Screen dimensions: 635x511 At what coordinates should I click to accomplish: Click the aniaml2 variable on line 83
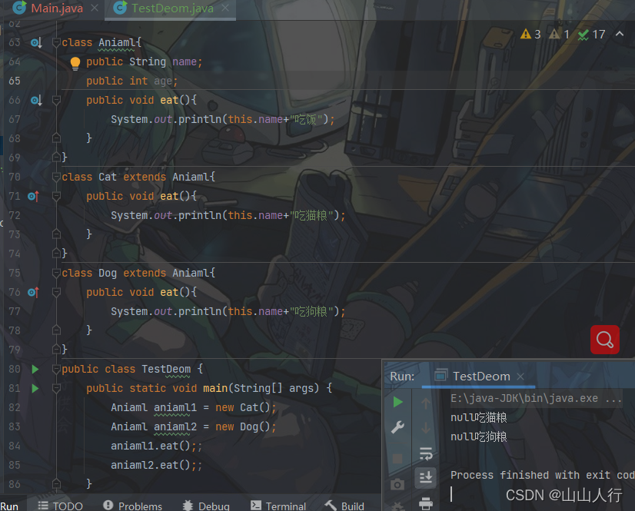175,426
